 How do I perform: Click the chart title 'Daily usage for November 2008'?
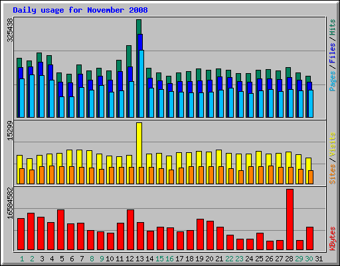(x=80, y=10)
